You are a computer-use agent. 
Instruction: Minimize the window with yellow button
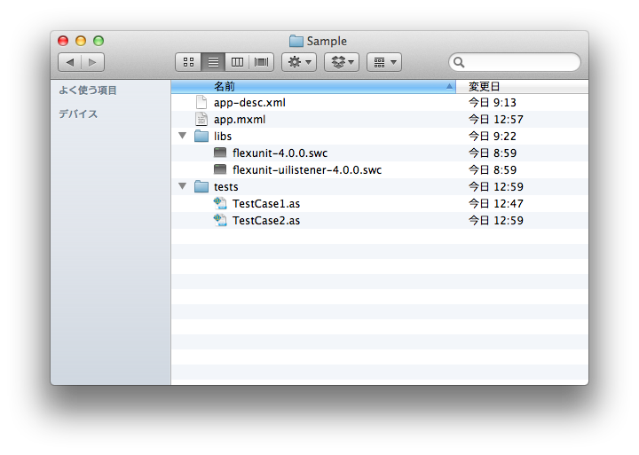[x=81, y=41]
